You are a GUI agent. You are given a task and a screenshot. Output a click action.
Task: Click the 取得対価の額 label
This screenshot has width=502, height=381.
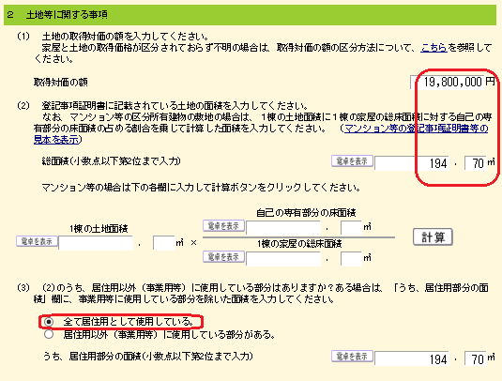coord(60,83)
